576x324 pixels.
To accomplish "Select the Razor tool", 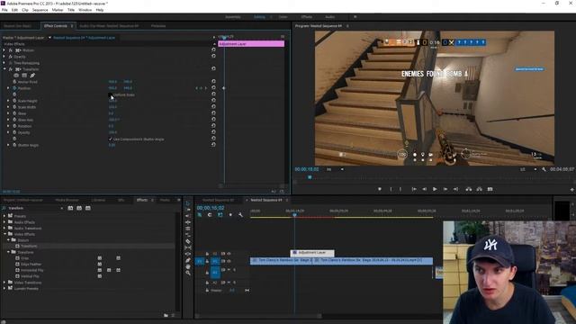I will pyautogui.click(x=188, y=241).
